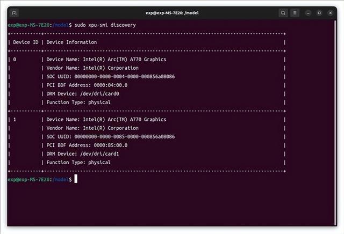This screenshot has width=344, height=234.
Task: Click the Device Information header text
Action: 71,42
